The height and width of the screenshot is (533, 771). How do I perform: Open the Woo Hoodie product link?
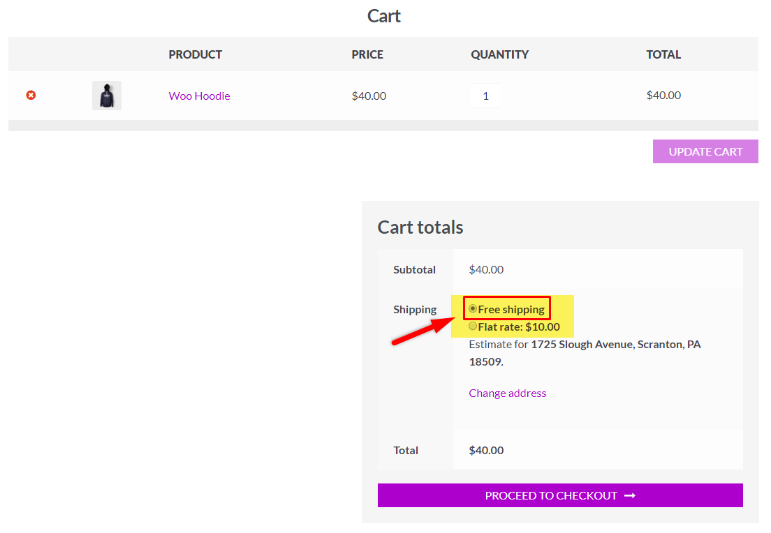(199, 96)
